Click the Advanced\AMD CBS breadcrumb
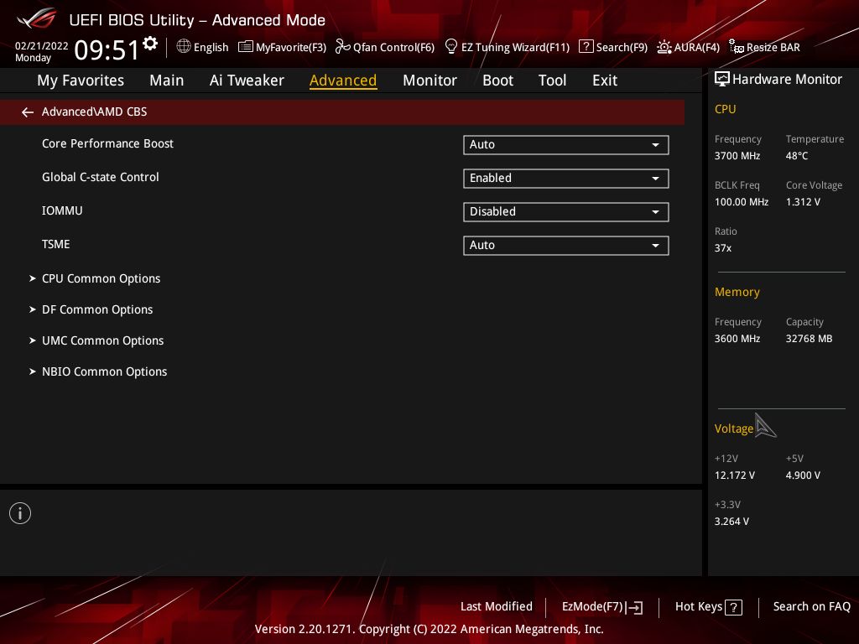This screenshot has width=859, height=644. click(x=94, y=112)
